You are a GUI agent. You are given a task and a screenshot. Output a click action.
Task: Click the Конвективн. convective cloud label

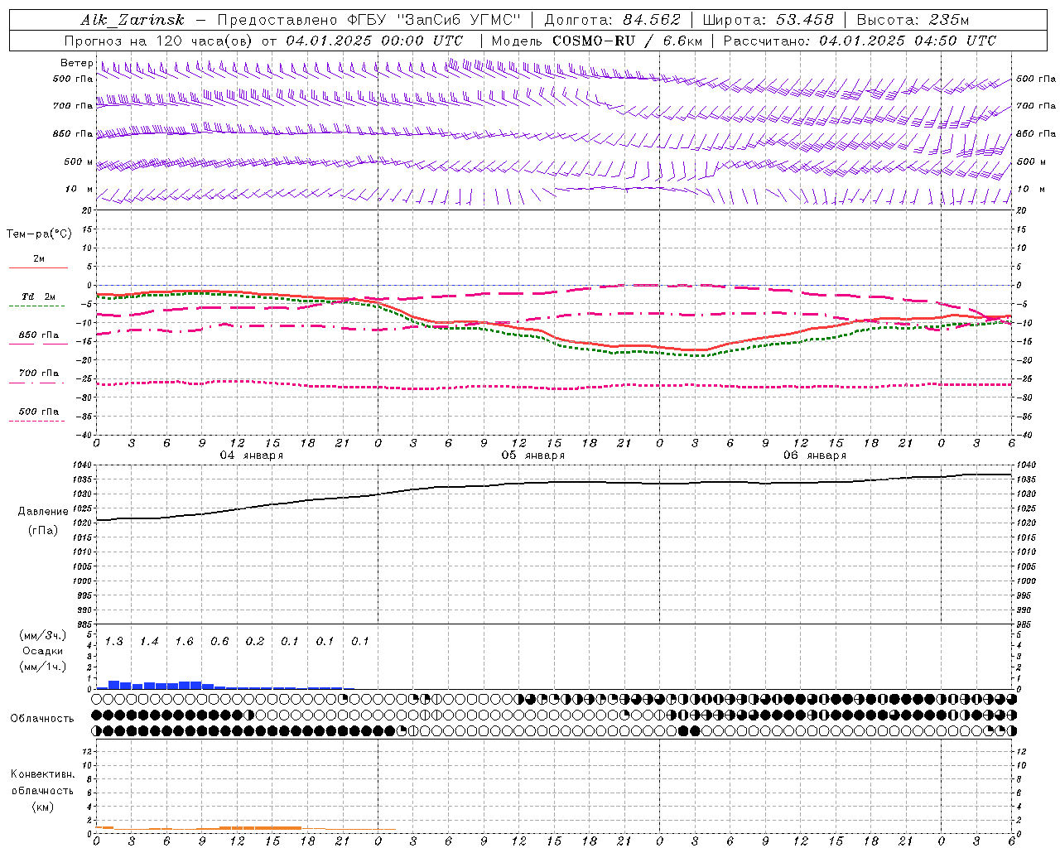(43, 774)
